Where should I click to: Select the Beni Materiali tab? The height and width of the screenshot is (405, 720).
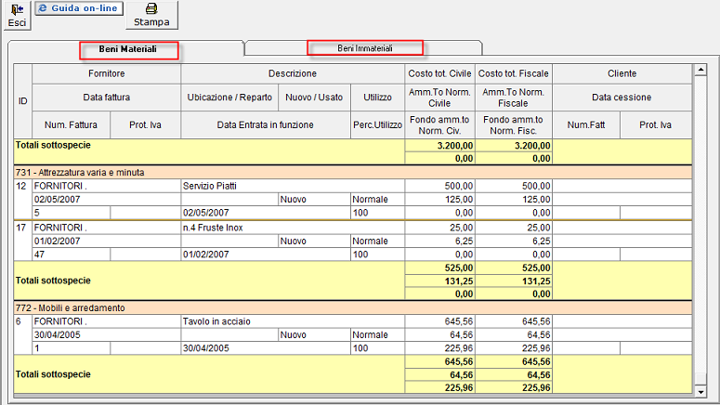point(127,48)
